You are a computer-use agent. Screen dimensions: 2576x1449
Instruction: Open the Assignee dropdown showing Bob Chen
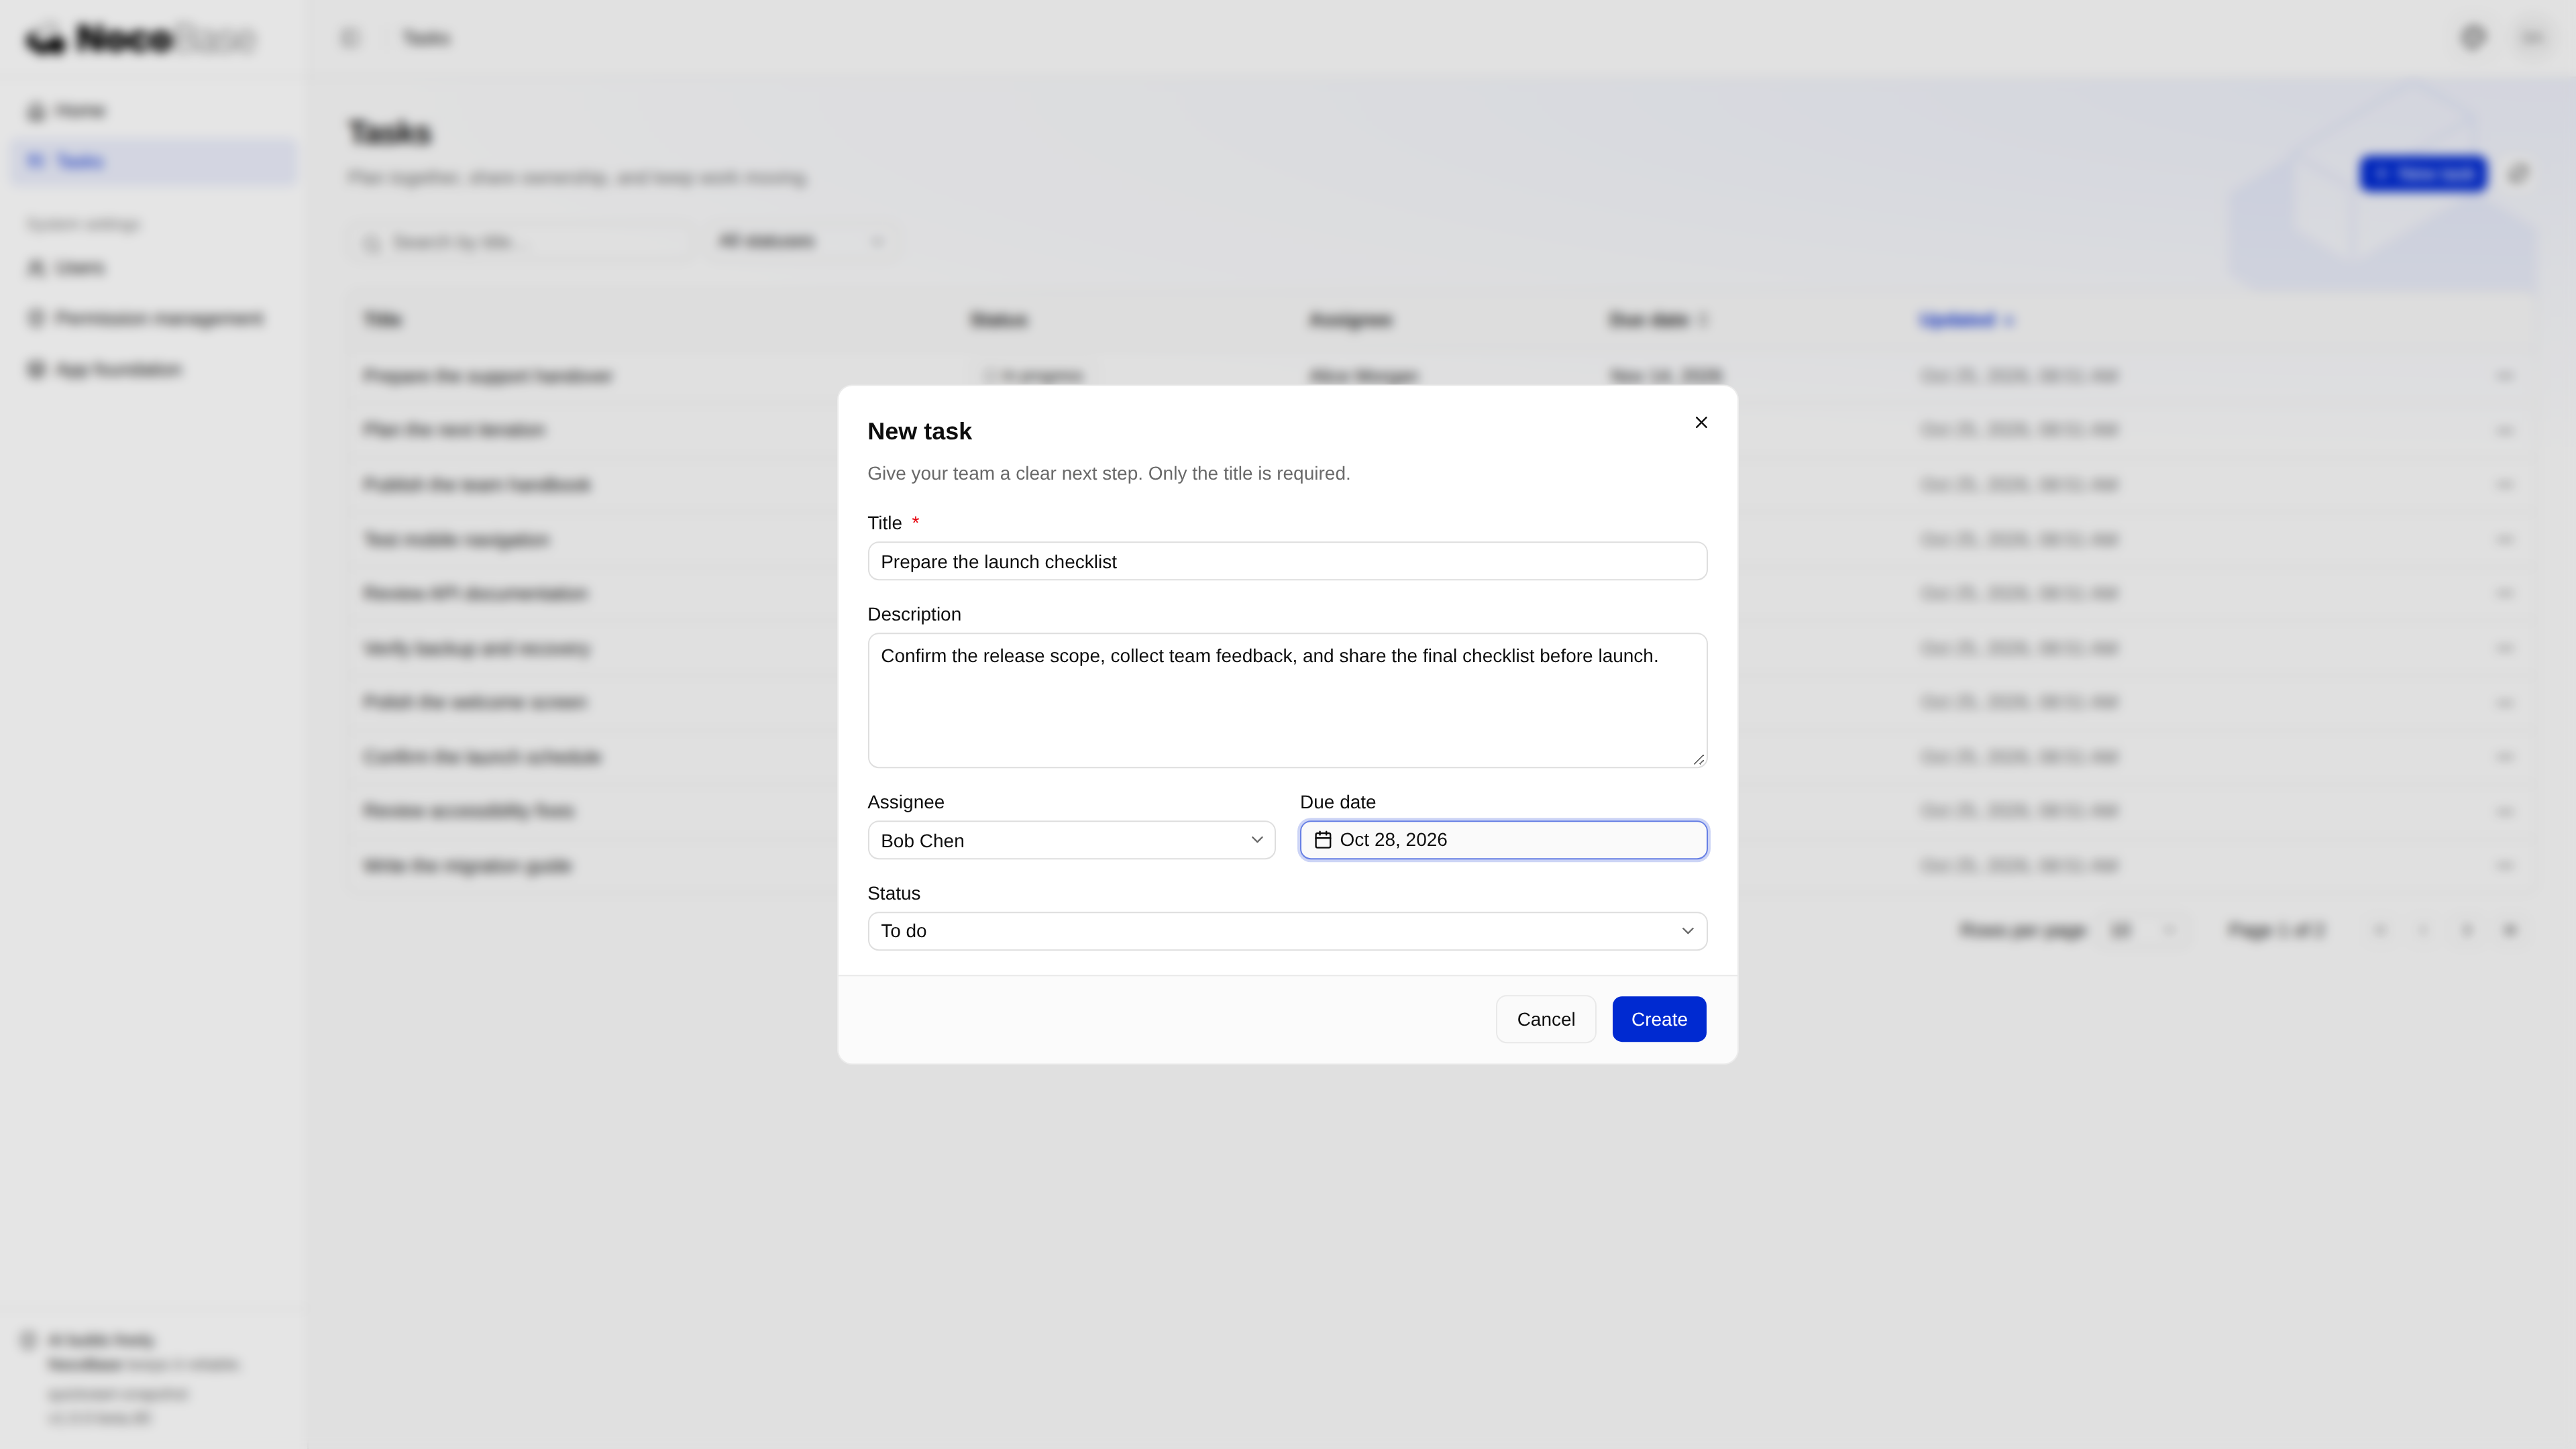click(1071, 840)
